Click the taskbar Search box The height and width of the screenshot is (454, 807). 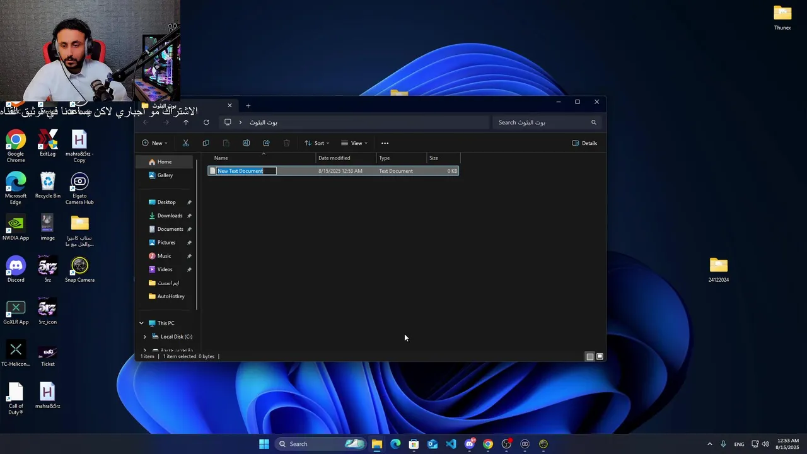[321, 444]
